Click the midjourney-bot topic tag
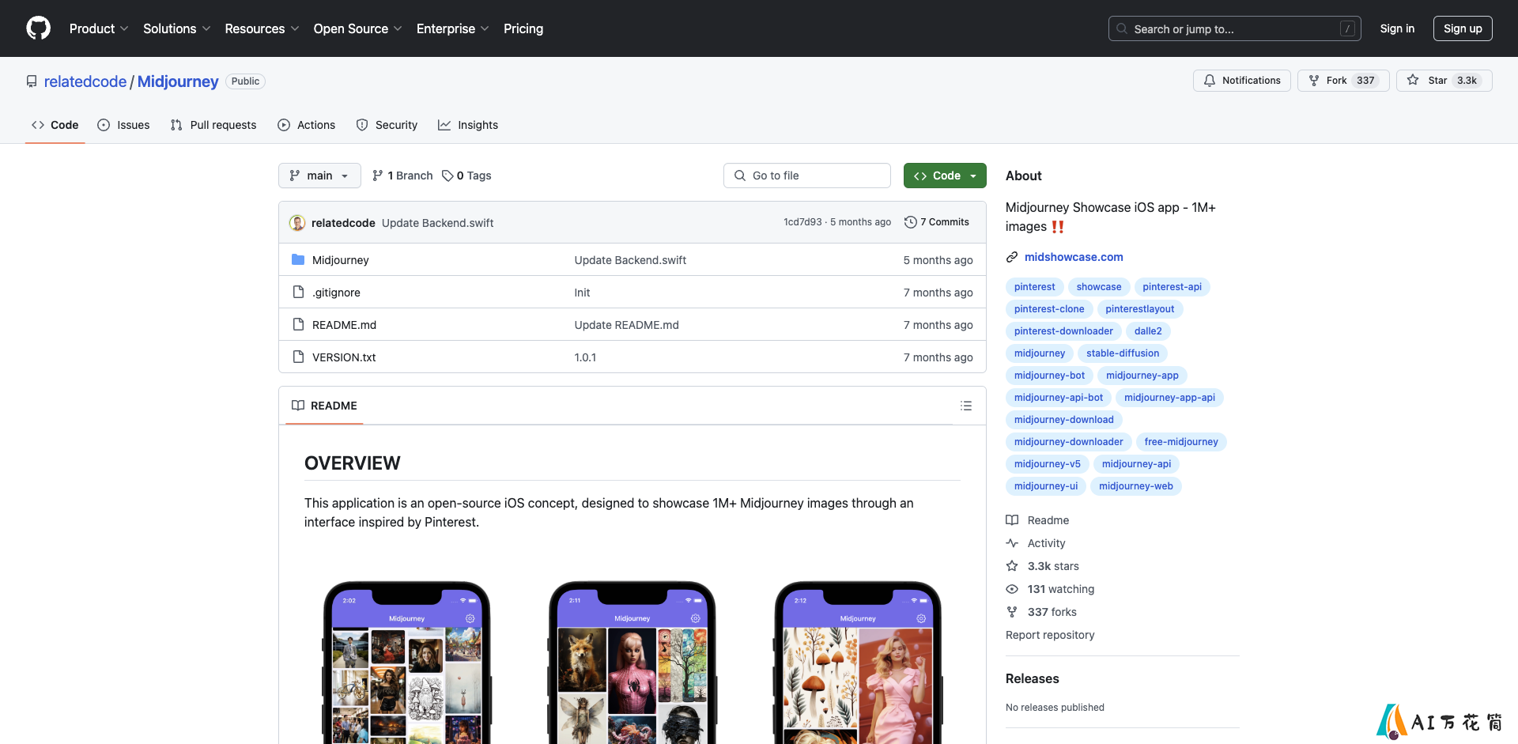Screen dimensions: 1518x744 [1049, 376]
